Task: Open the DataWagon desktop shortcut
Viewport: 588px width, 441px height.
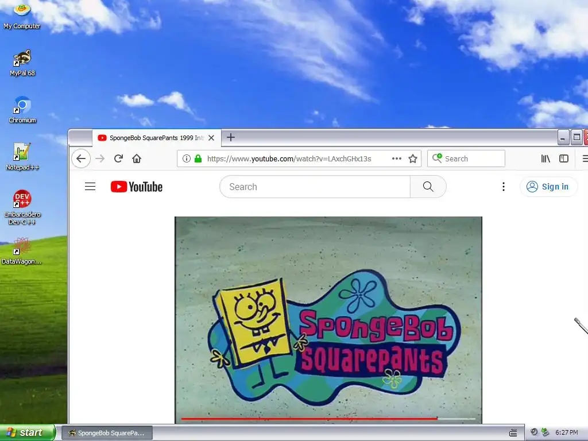Action: point(22,251)
